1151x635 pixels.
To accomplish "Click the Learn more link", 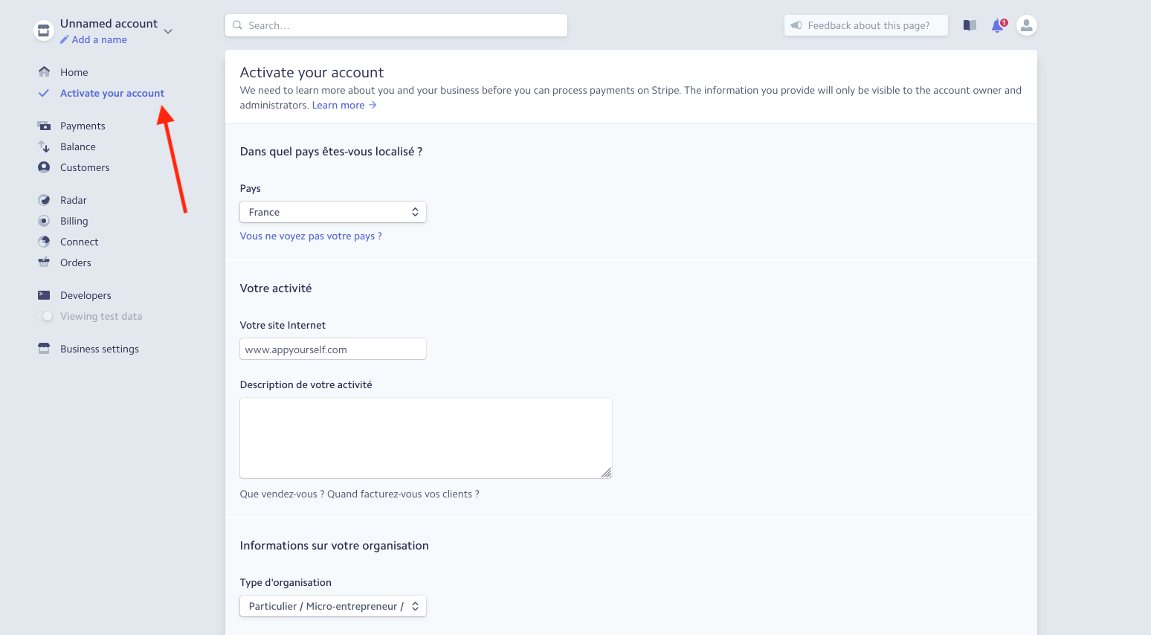I will click(x=344, y=105).
